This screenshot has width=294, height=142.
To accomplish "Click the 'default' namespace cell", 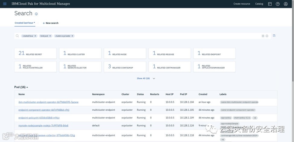I will [96, 125].
